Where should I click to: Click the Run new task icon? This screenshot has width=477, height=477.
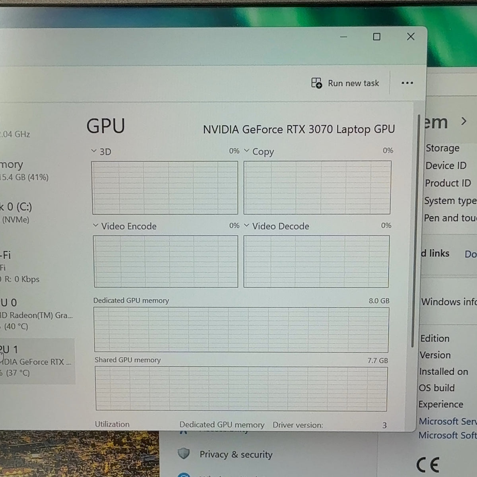click(316, 83)
